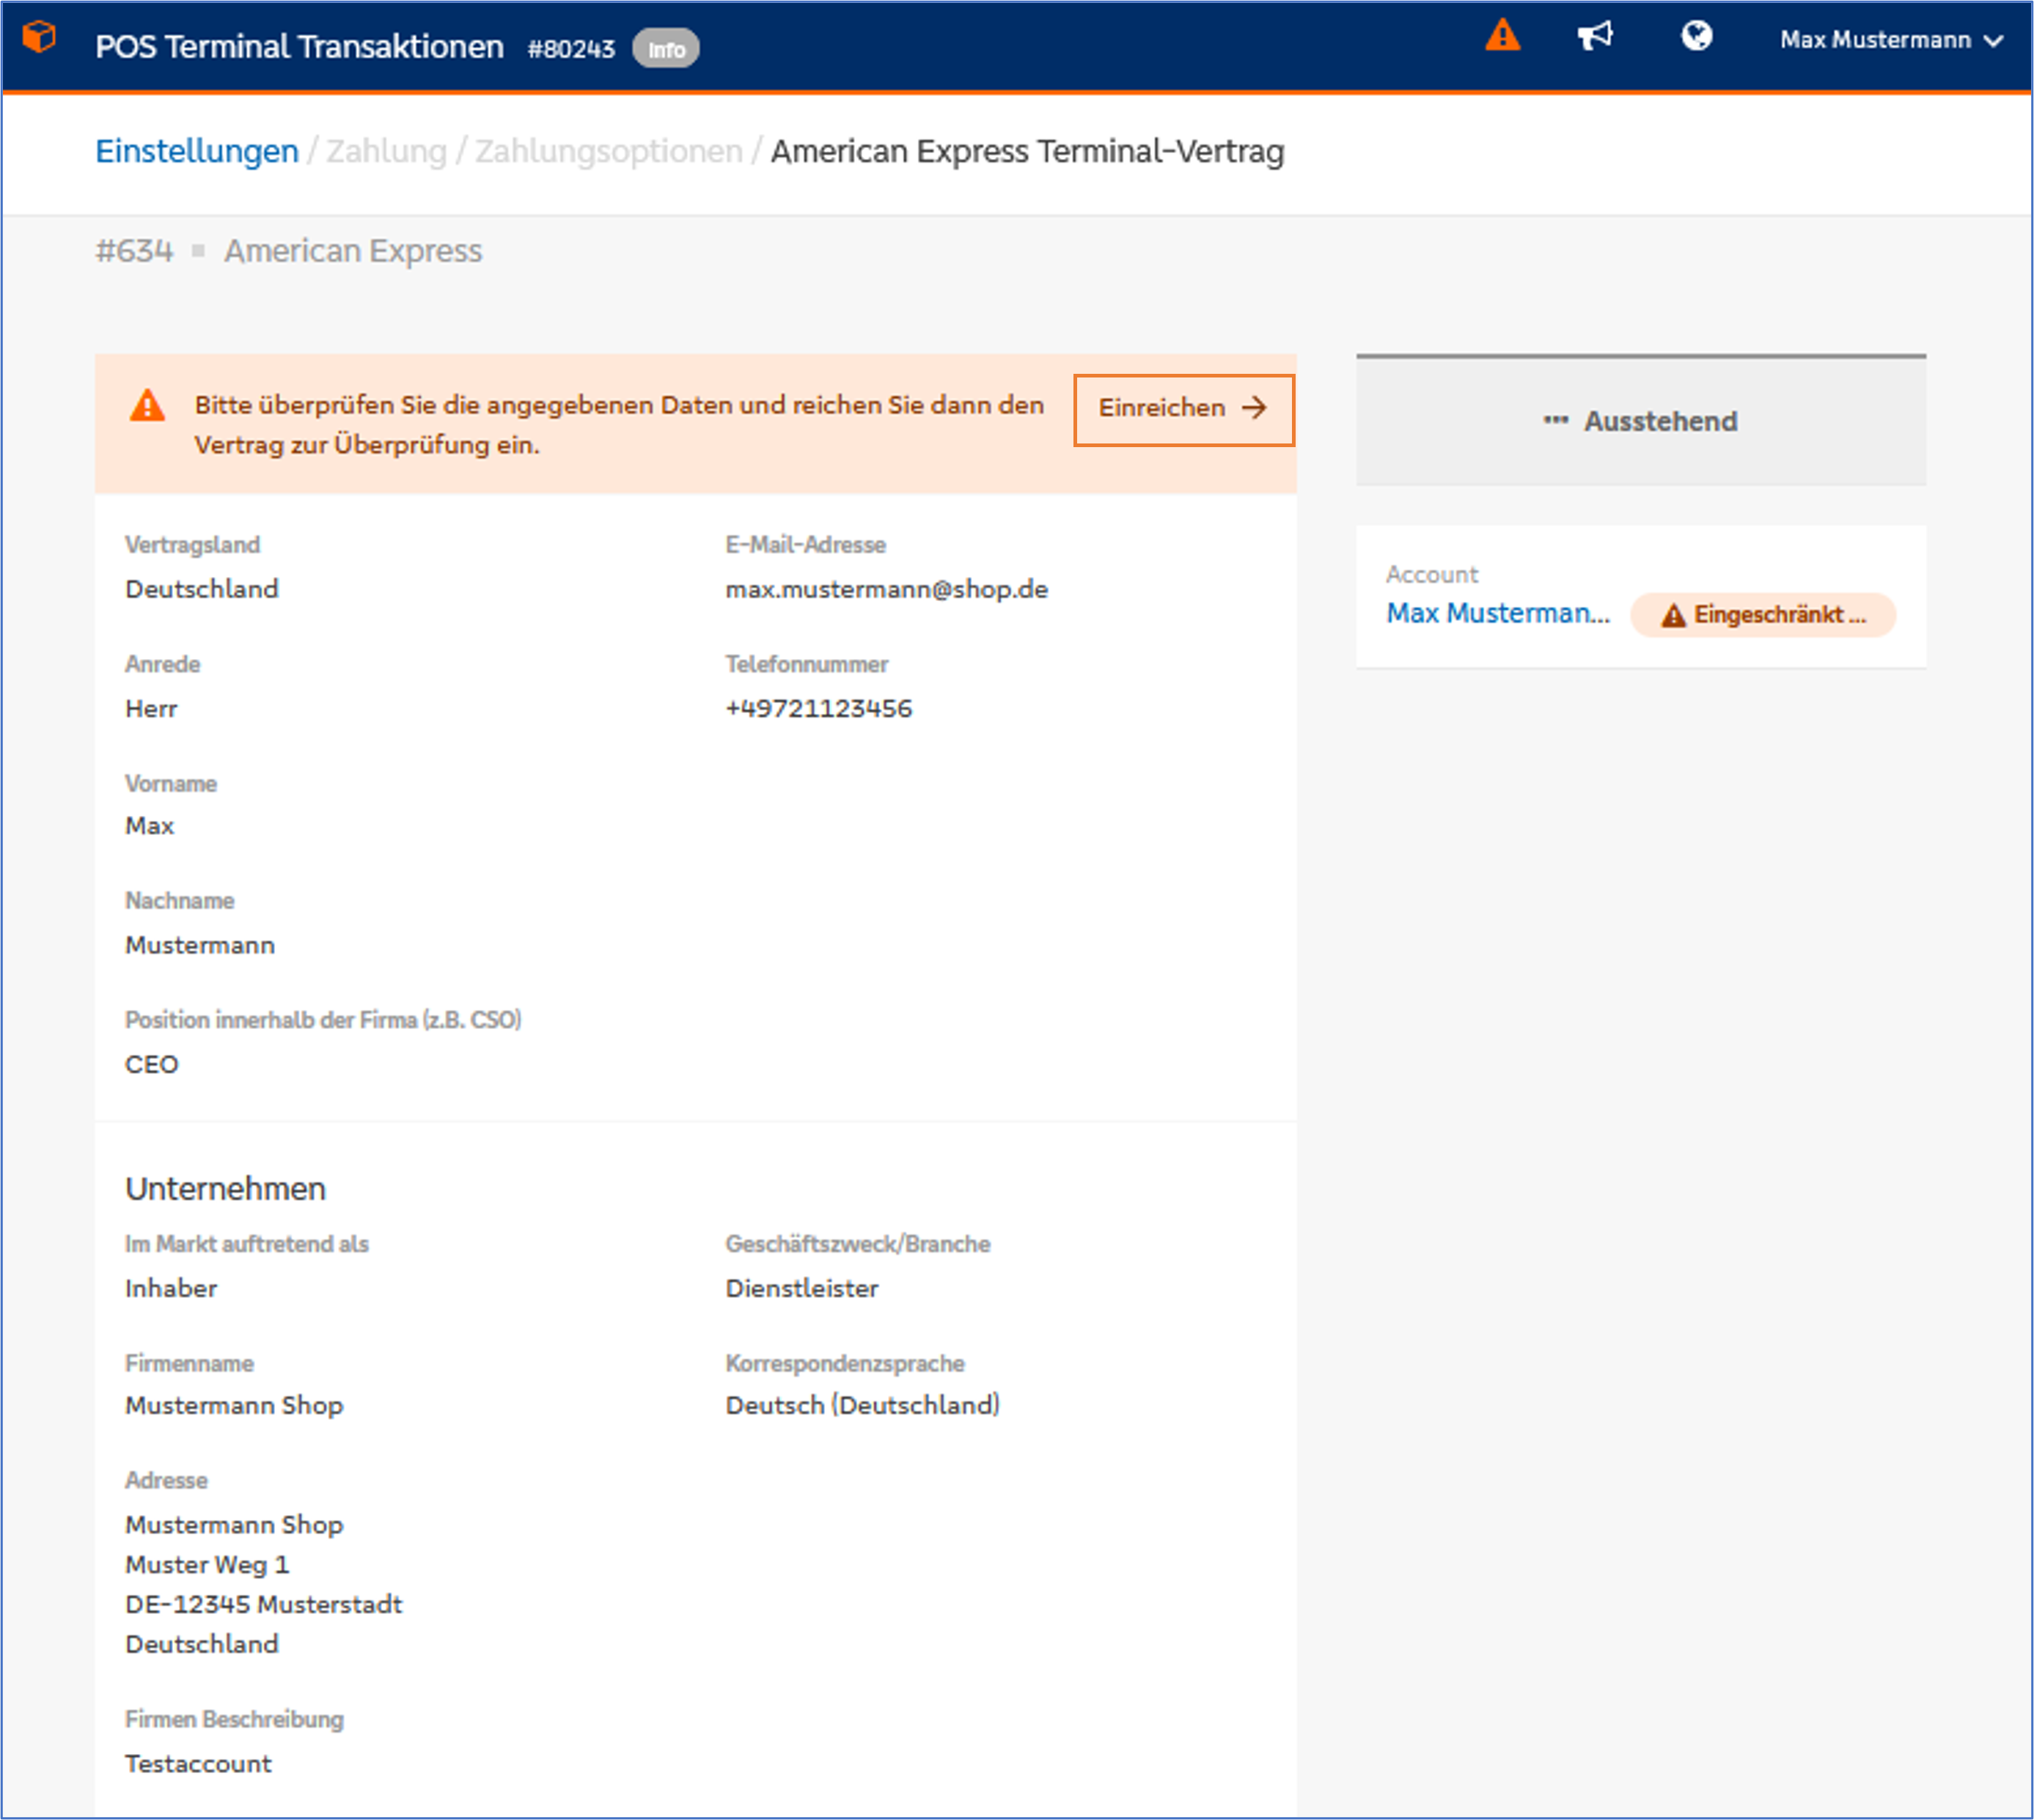Click the Vorname value Max
Screen dimensions: 2034x1820
pos(149,826)
